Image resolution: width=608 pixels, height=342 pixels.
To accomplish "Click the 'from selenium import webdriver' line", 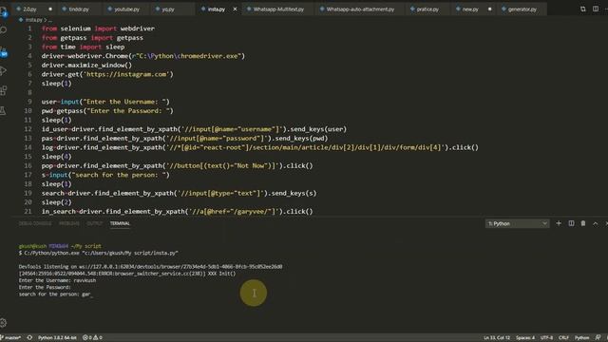I will click(98, 28).
